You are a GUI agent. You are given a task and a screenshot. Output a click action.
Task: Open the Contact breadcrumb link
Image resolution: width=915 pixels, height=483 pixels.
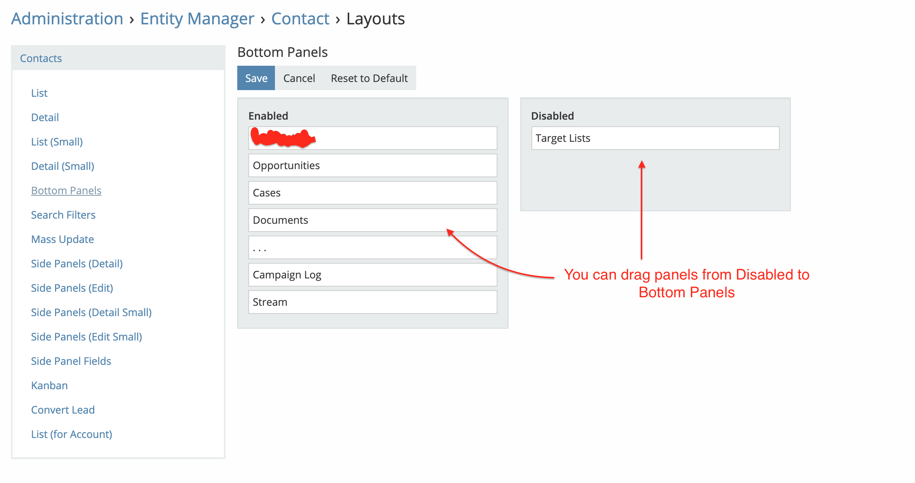point(300,19)
